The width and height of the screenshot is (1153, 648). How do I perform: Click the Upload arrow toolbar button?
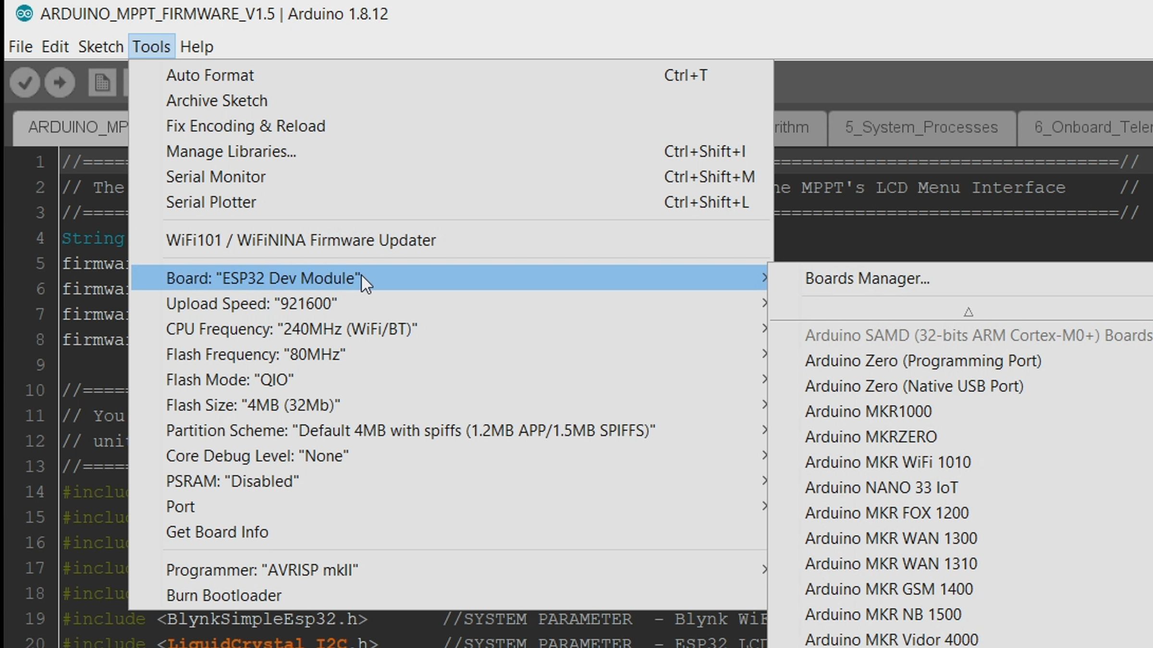(x=60, y=83)
